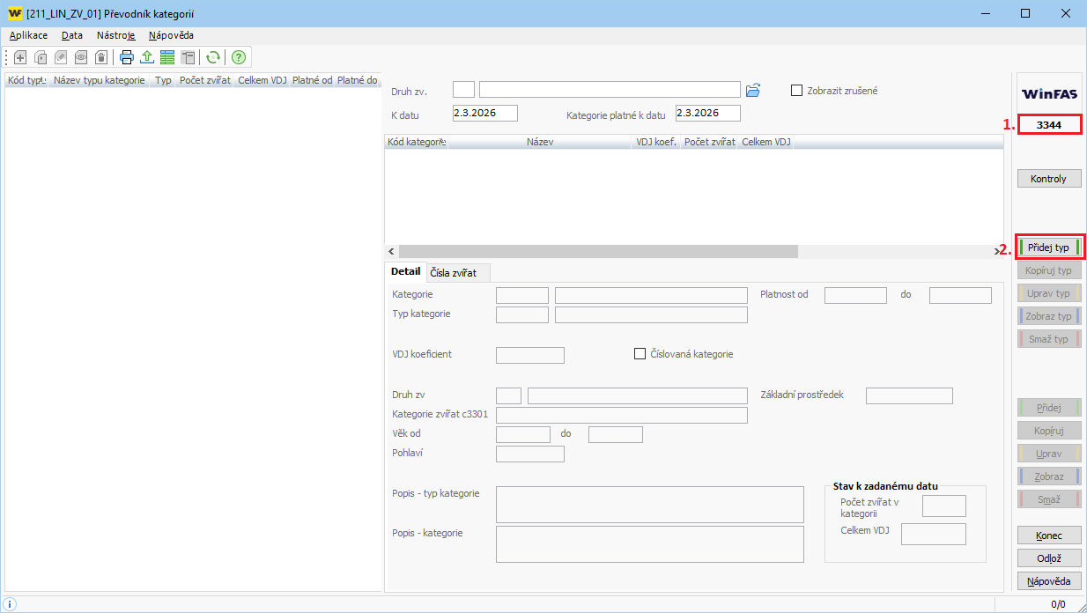Click the delete trash can toolbar icon

[x=101, y=57]
